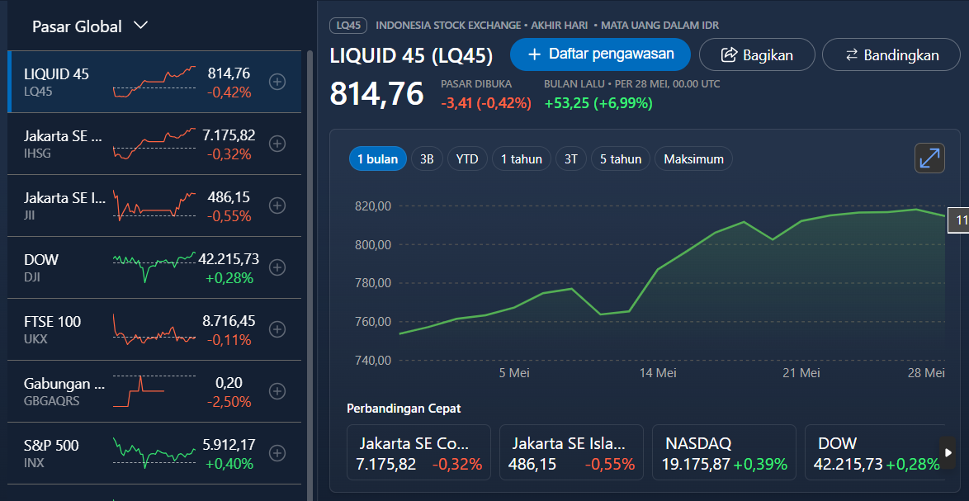Image resolution: width=969 pixels, height=501 pixels.
Task: Click the FTSE 100 sparkline chart
Action: pos(154,328)
